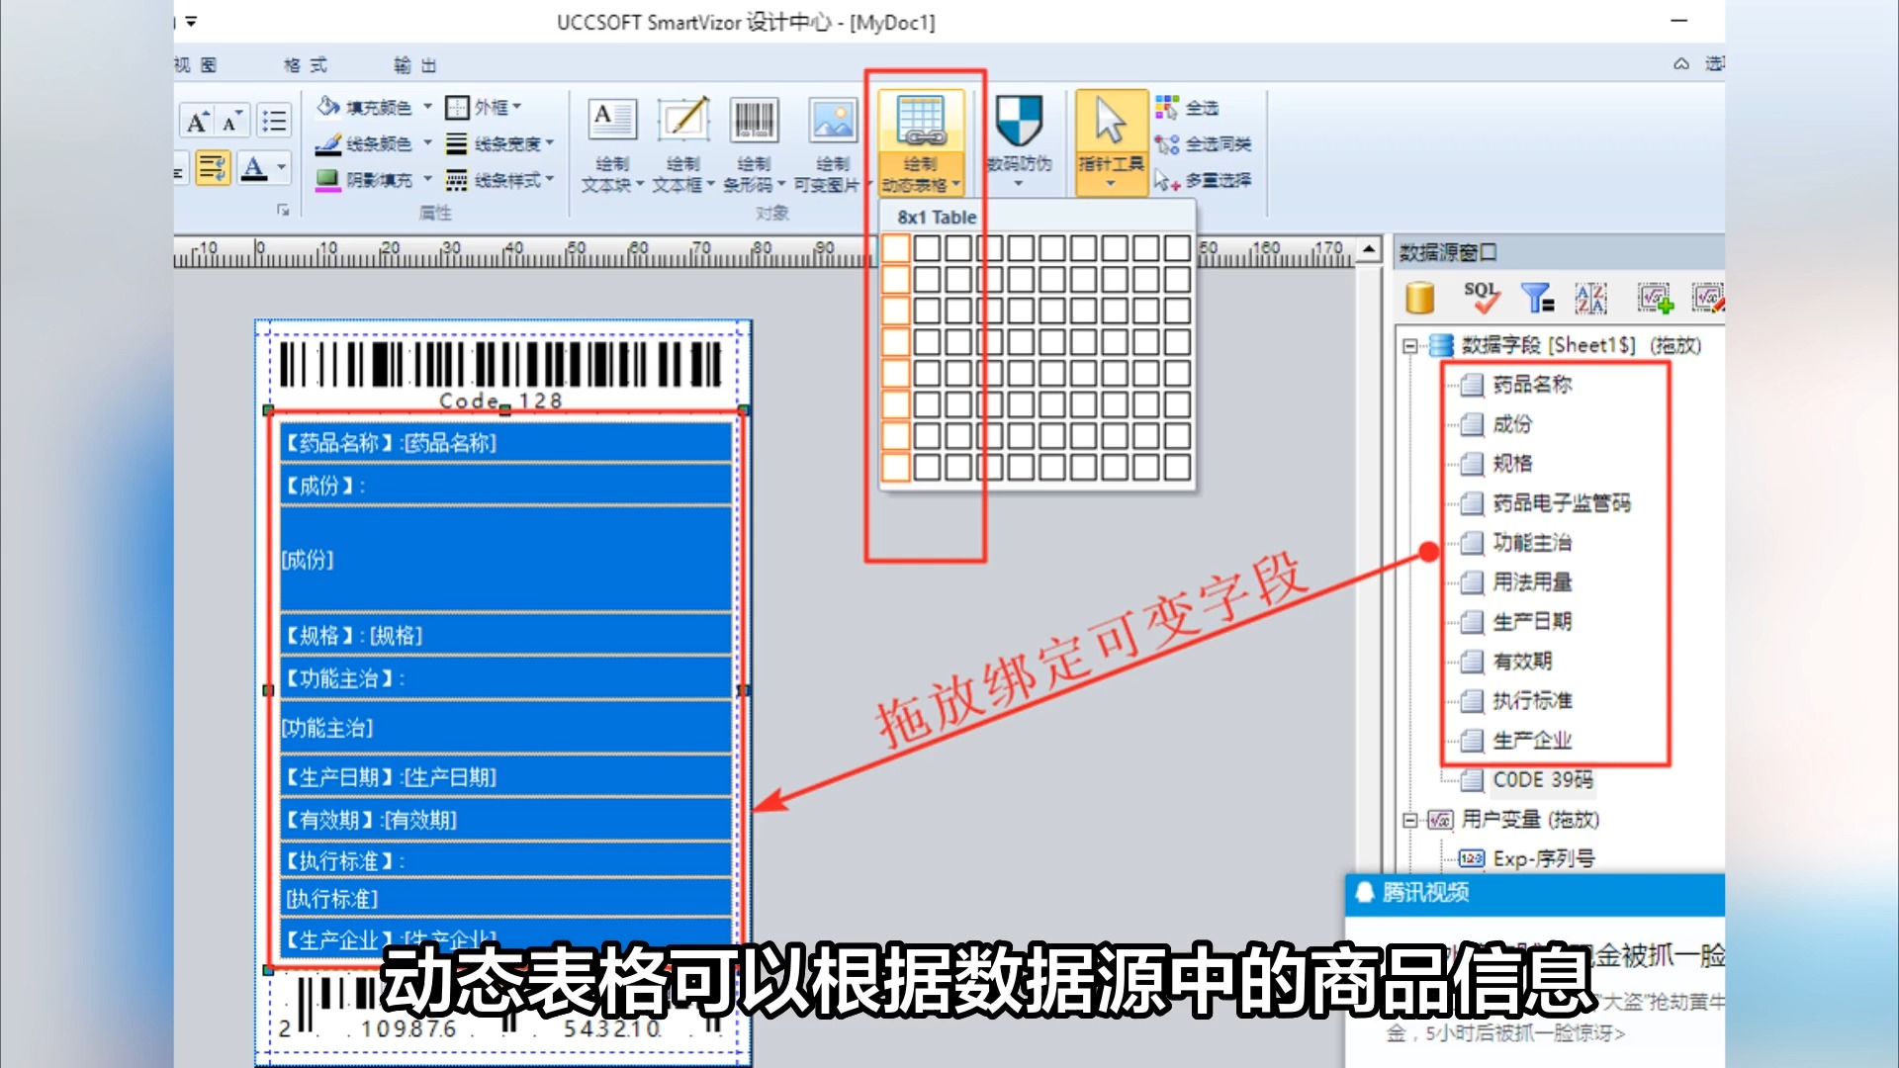This screenshot has height=1068, width=1899.
Task: Collapse the 数据字段 [Sheet1$] tree node
Action: 1409,345
